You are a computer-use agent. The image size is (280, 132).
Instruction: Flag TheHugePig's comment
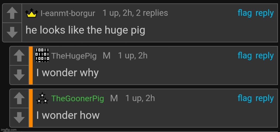[245, 56]
